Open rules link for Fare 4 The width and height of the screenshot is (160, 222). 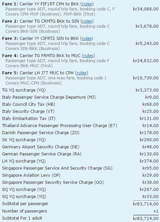point(88,56)
